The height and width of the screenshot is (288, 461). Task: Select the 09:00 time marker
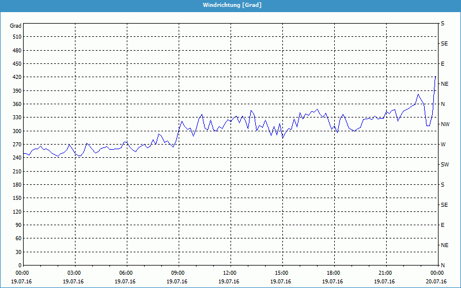point(178,273)
